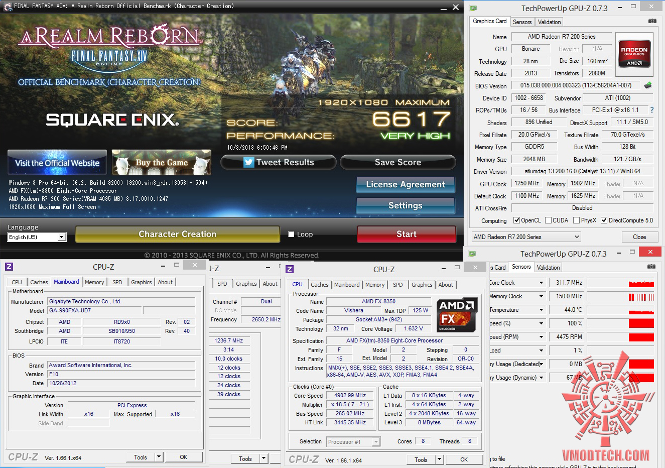Click the Twitter bird icon on Tweet Results

[249, 162]
